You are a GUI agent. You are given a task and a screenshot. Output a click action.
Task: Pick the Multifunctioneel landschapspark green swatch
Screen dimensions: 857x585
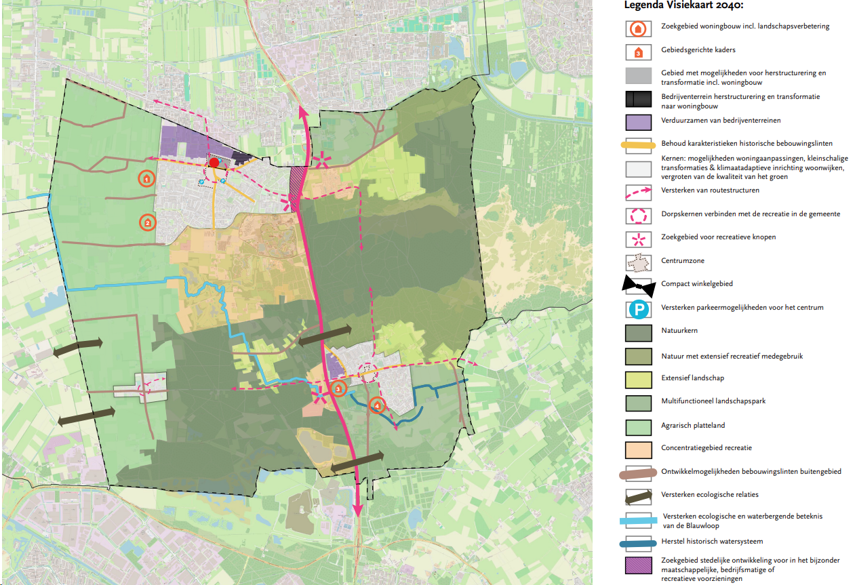[x=639, y=403]
